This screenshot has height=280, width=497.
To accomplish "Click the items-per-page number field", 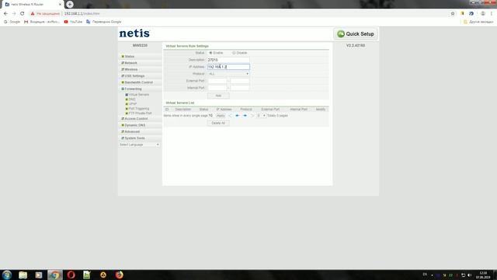I will pos(210,116).
